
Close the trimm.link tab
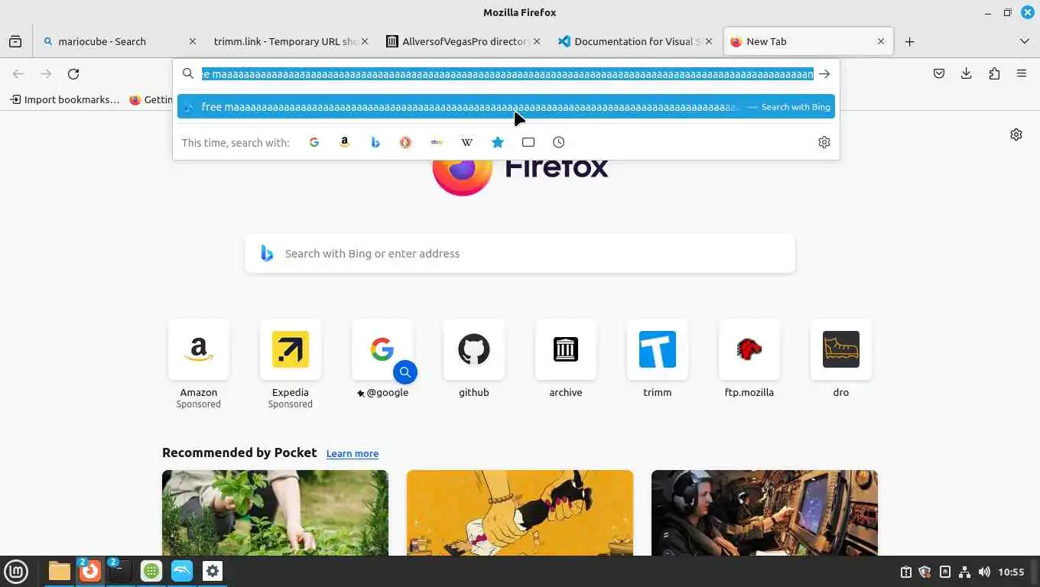click(x=365, y=41)
